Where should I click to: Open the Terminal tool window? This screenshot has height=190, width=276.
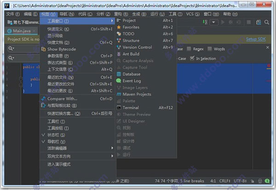146,107
